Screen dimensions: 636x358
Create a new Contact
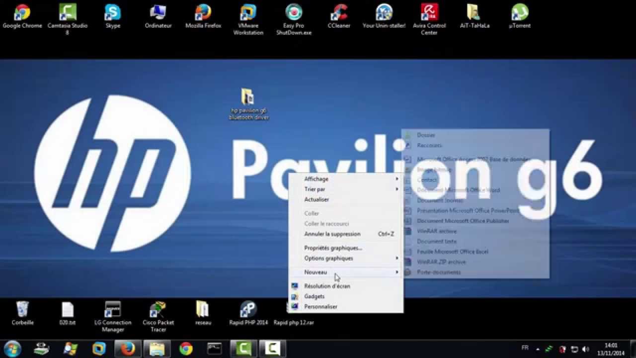pyautogui.click(x=476, y=180)
